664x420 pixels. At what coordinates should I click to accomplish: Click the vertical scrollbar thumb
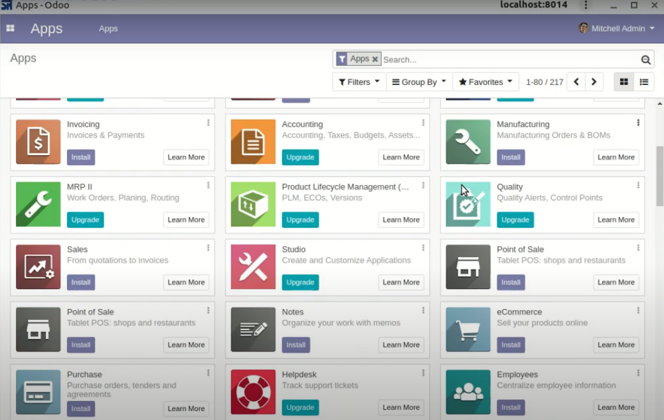pyautogui.click(x=660, y=176)
